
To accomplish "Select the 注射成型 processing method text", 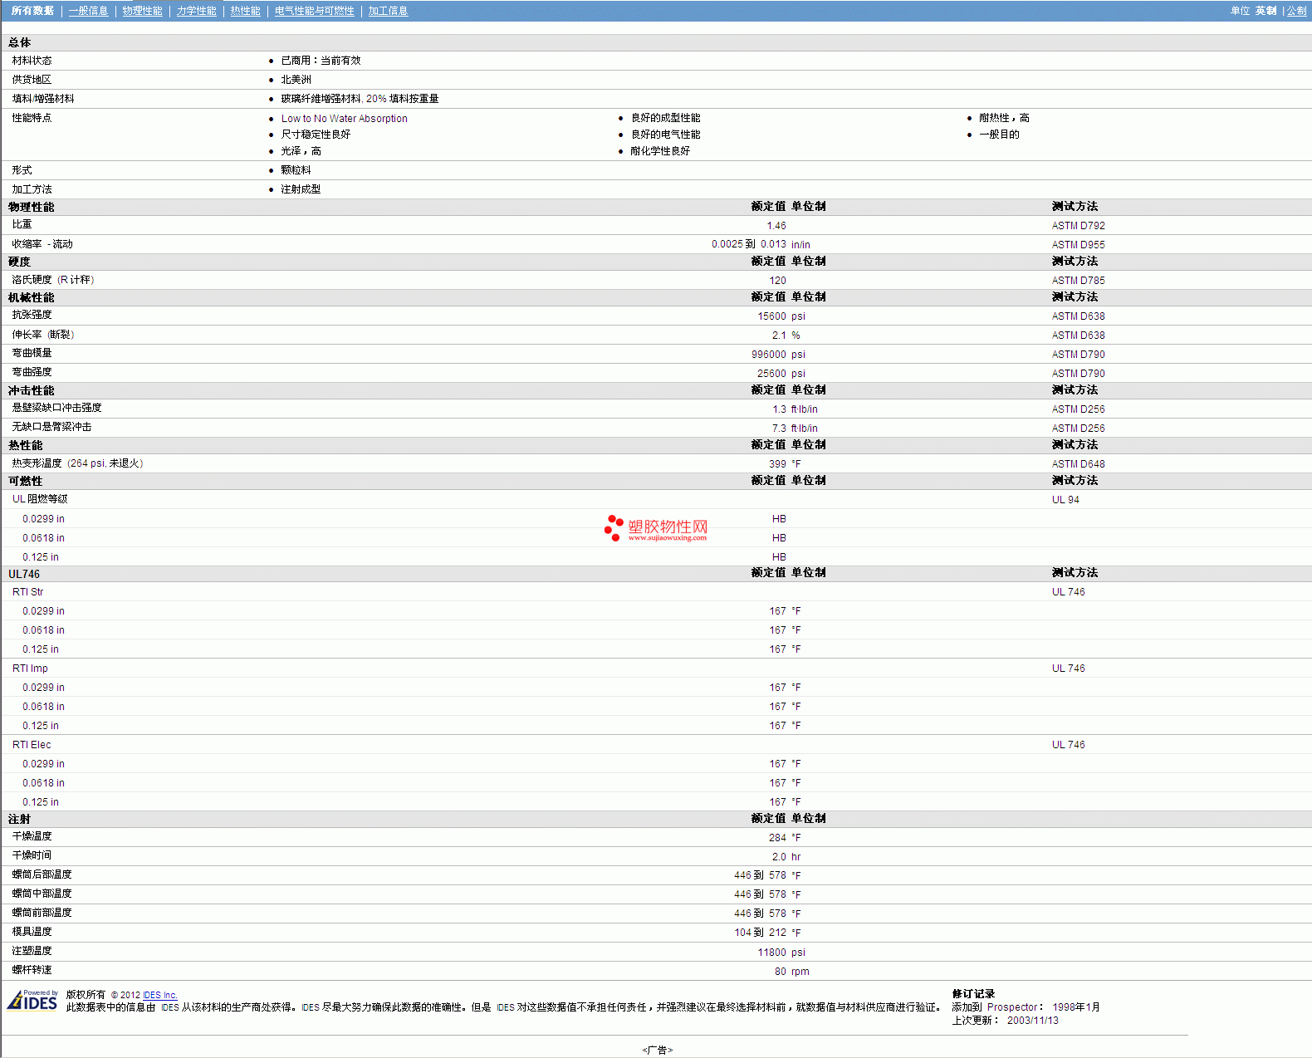I will coord(301,189).
